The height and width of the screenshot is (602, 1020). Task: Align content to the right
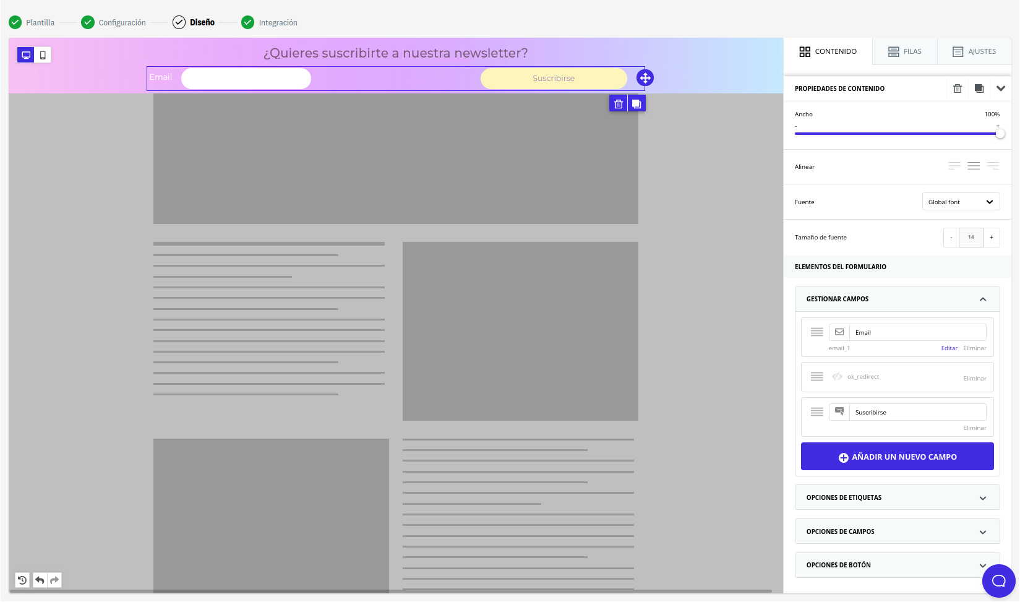point(993,166)
